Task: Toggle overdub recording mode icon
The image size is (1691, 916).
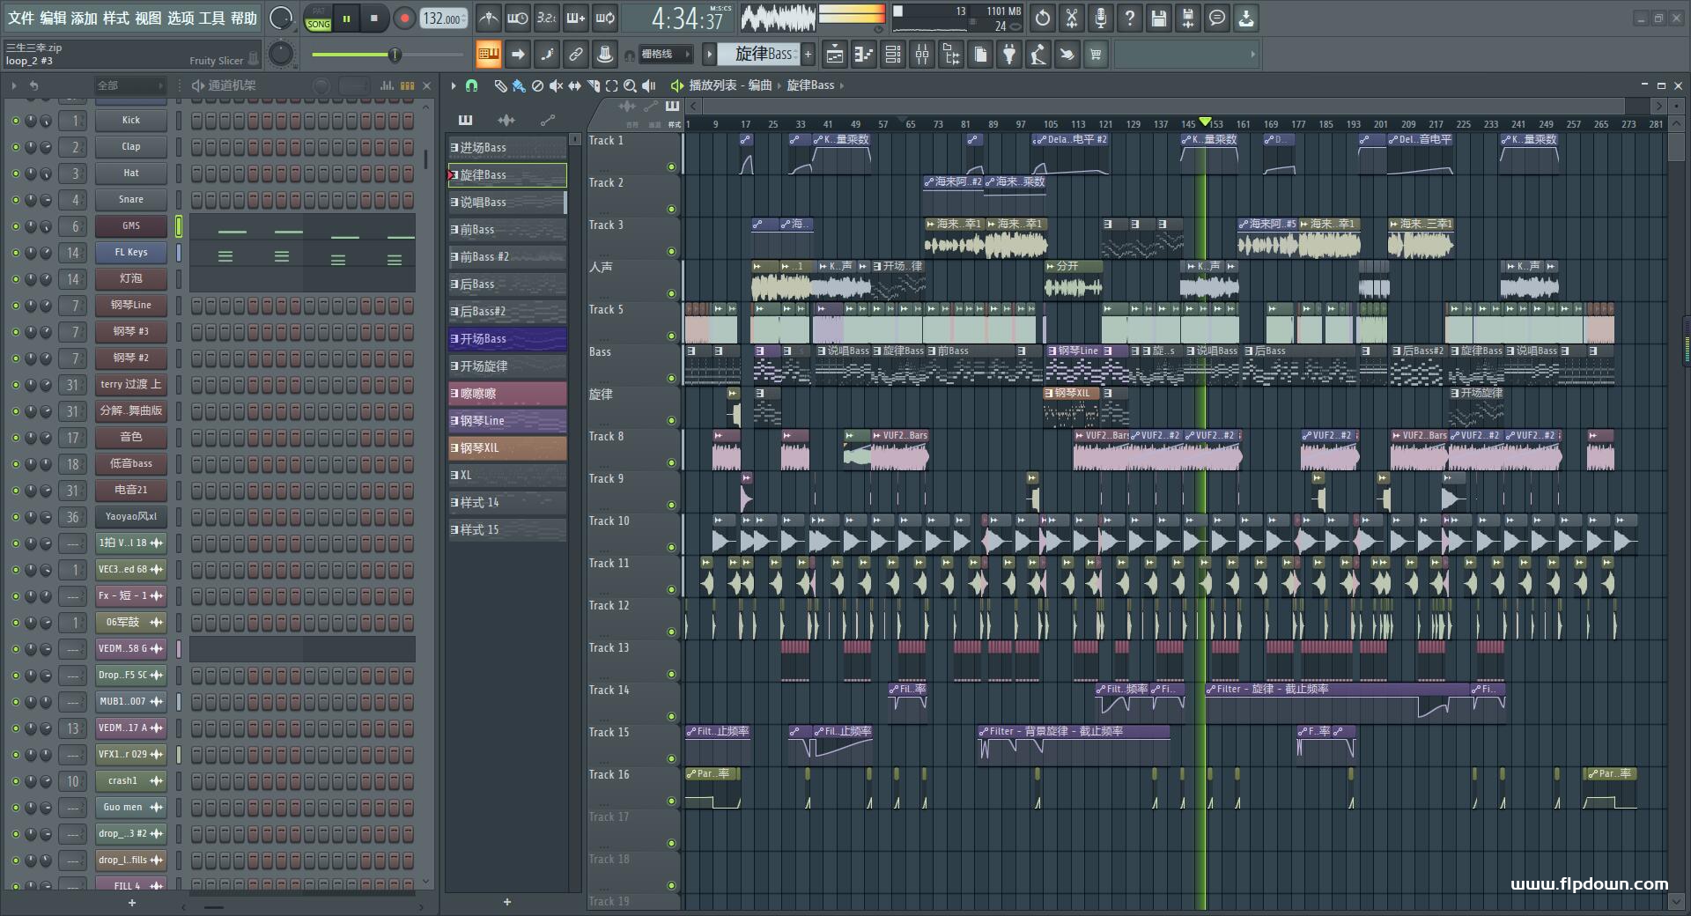Action: click(x=576, y=18)
